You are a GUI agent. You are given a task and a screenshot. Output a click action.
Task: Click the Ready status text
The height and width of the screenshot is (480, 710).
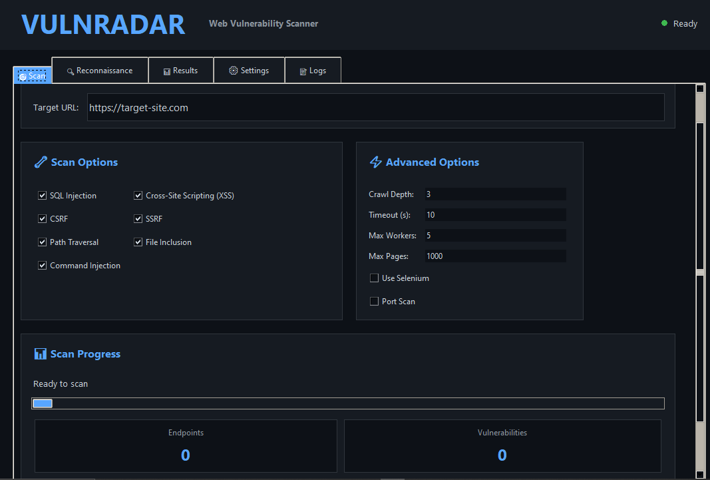pos(685,23)
